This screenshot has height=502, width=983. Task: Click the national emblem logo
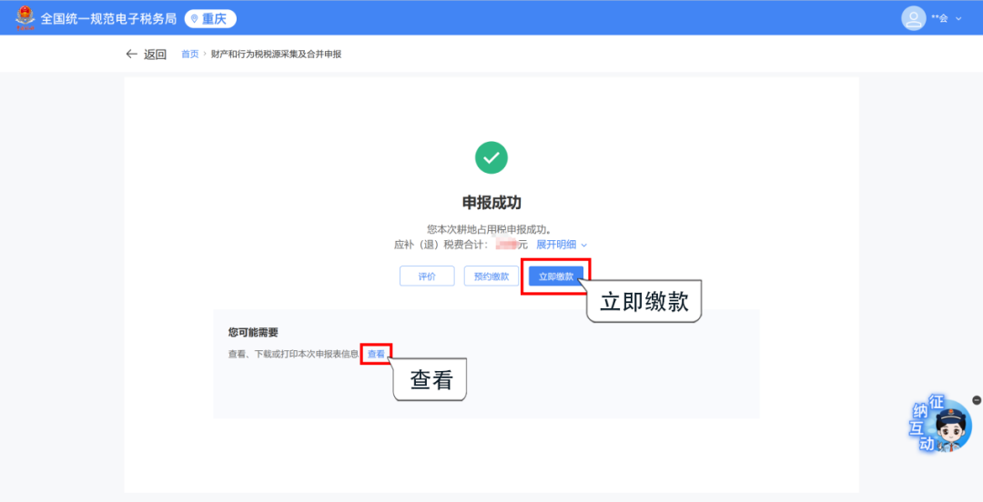[25, 18]
